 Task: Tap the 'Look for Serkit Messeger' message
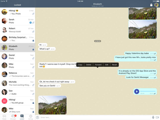[x=141, y=77]
